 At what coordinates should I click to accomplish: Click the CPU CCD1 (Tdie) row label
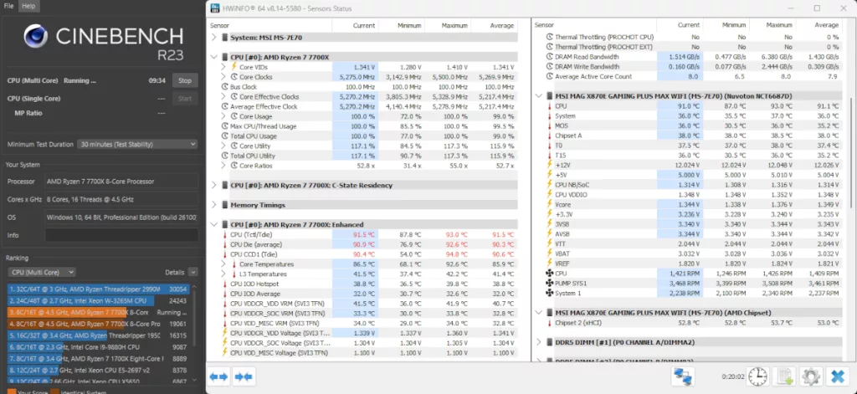tap(254, 254)
